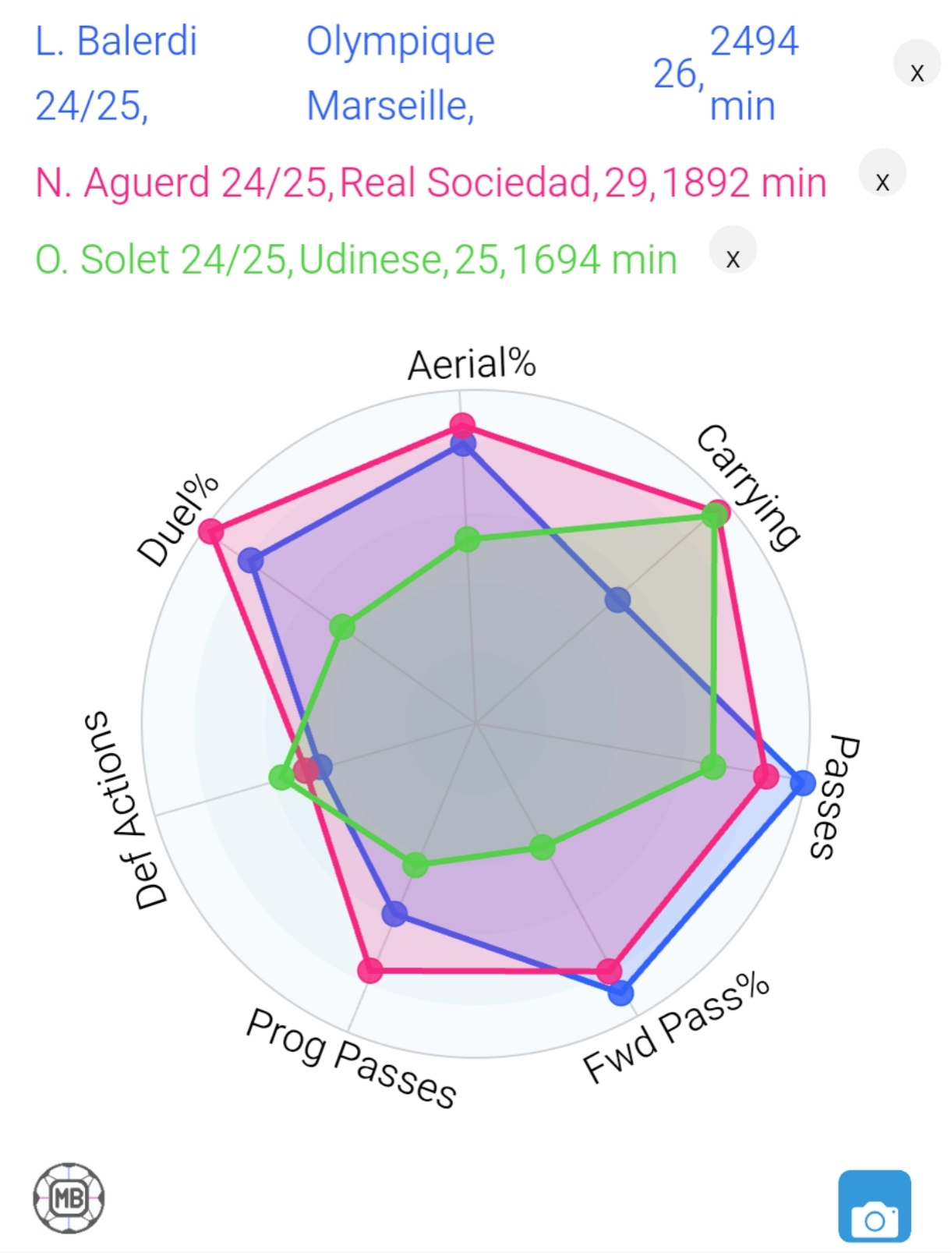Image resolution: width=951 pixels, height=1253 pixels.
Task: Remove L. Balerdi from comparison
Action: pos(917,73)
